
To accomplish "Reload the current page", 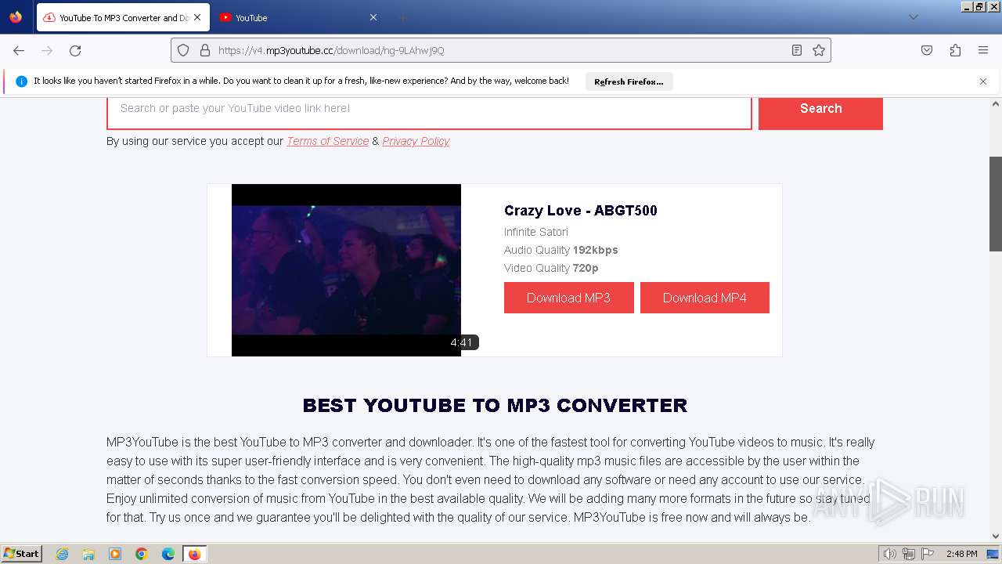I will [75, 50].
